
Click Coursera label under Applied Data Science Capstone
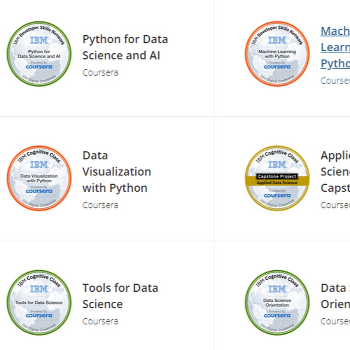tap(335, 205)
